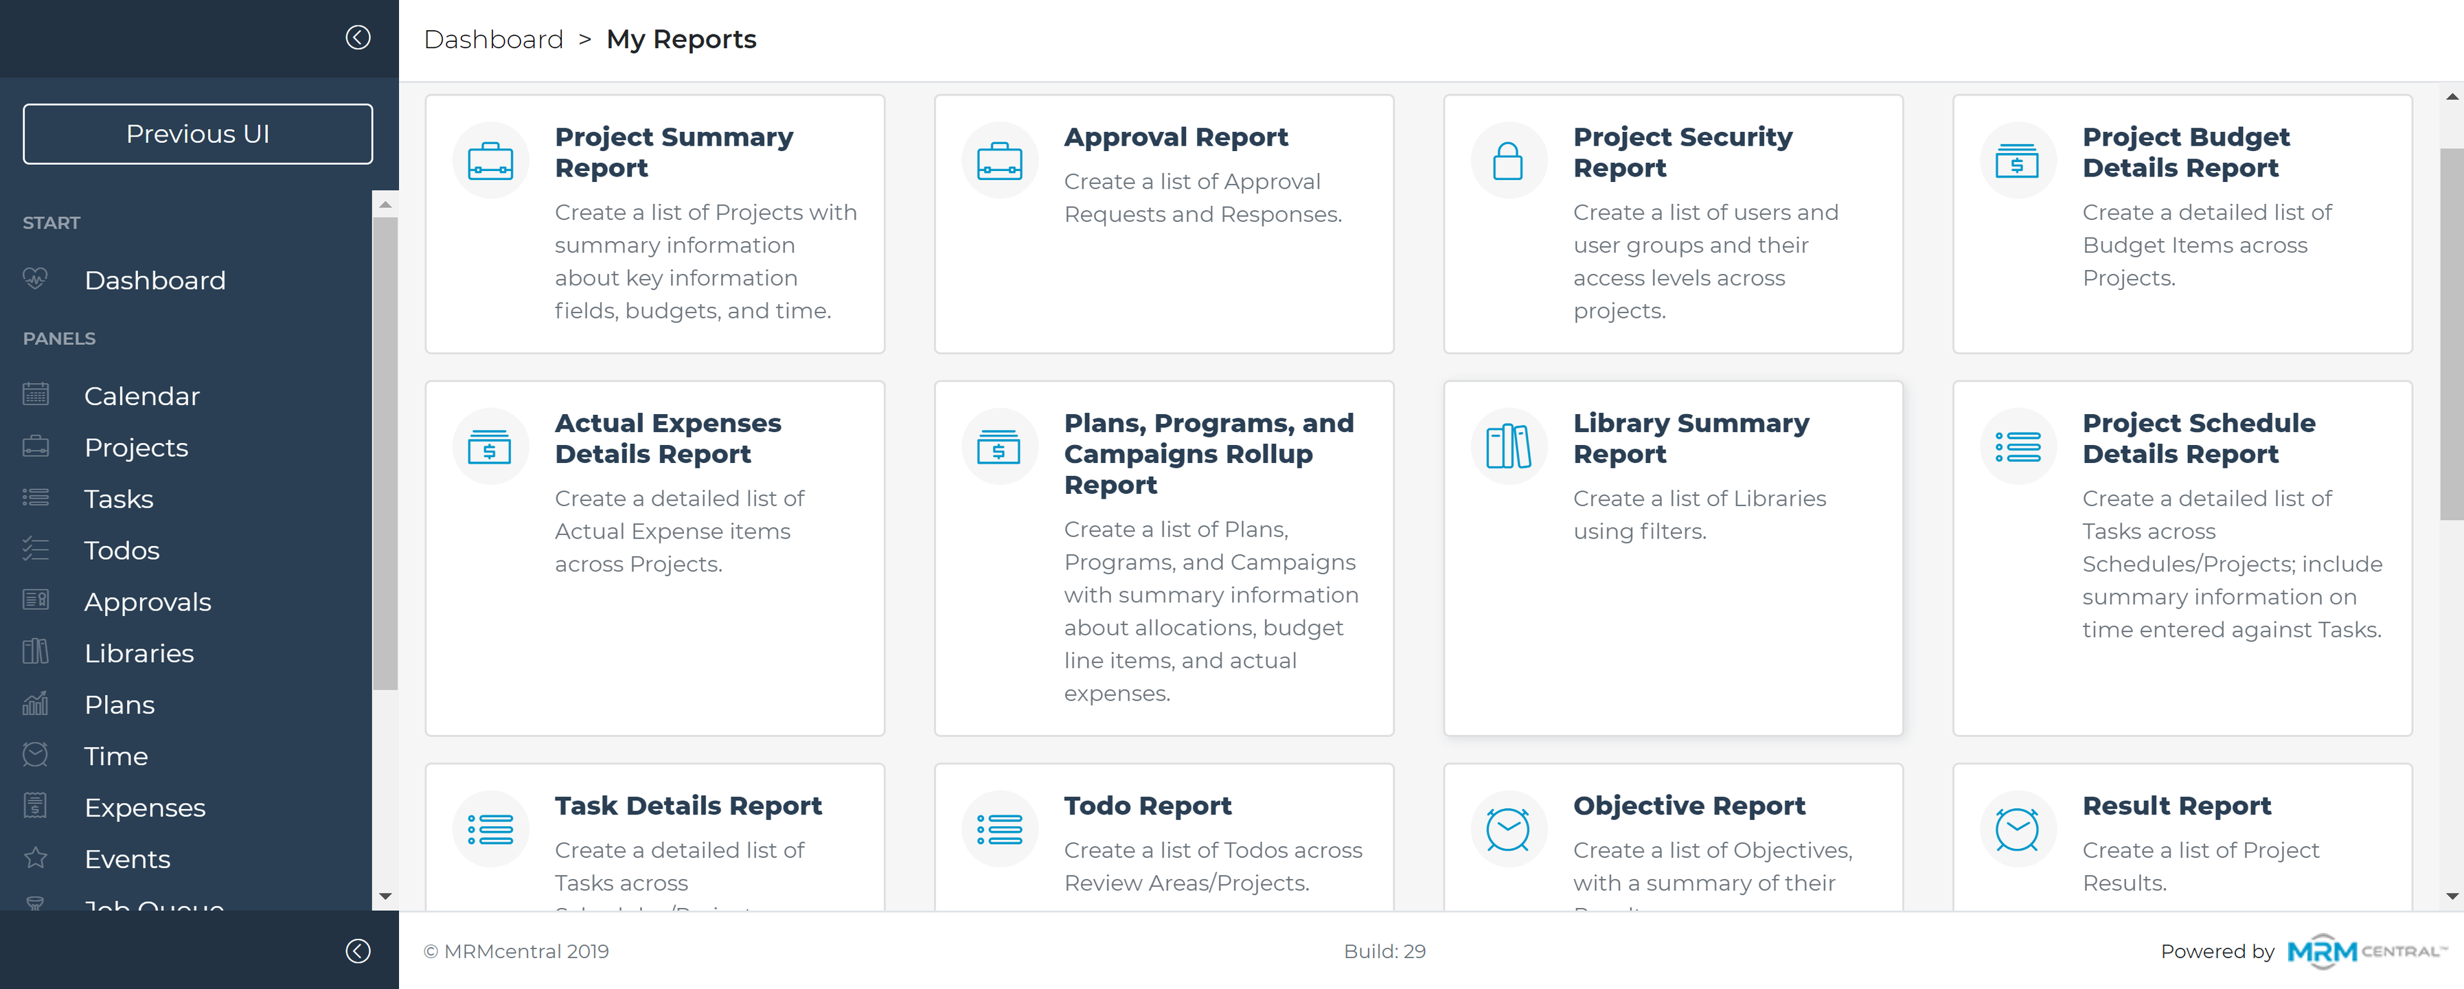The width and height of the screenshot is (2464, 989).
Task: Switch to Previous UI
Action: tap(198, 134)
